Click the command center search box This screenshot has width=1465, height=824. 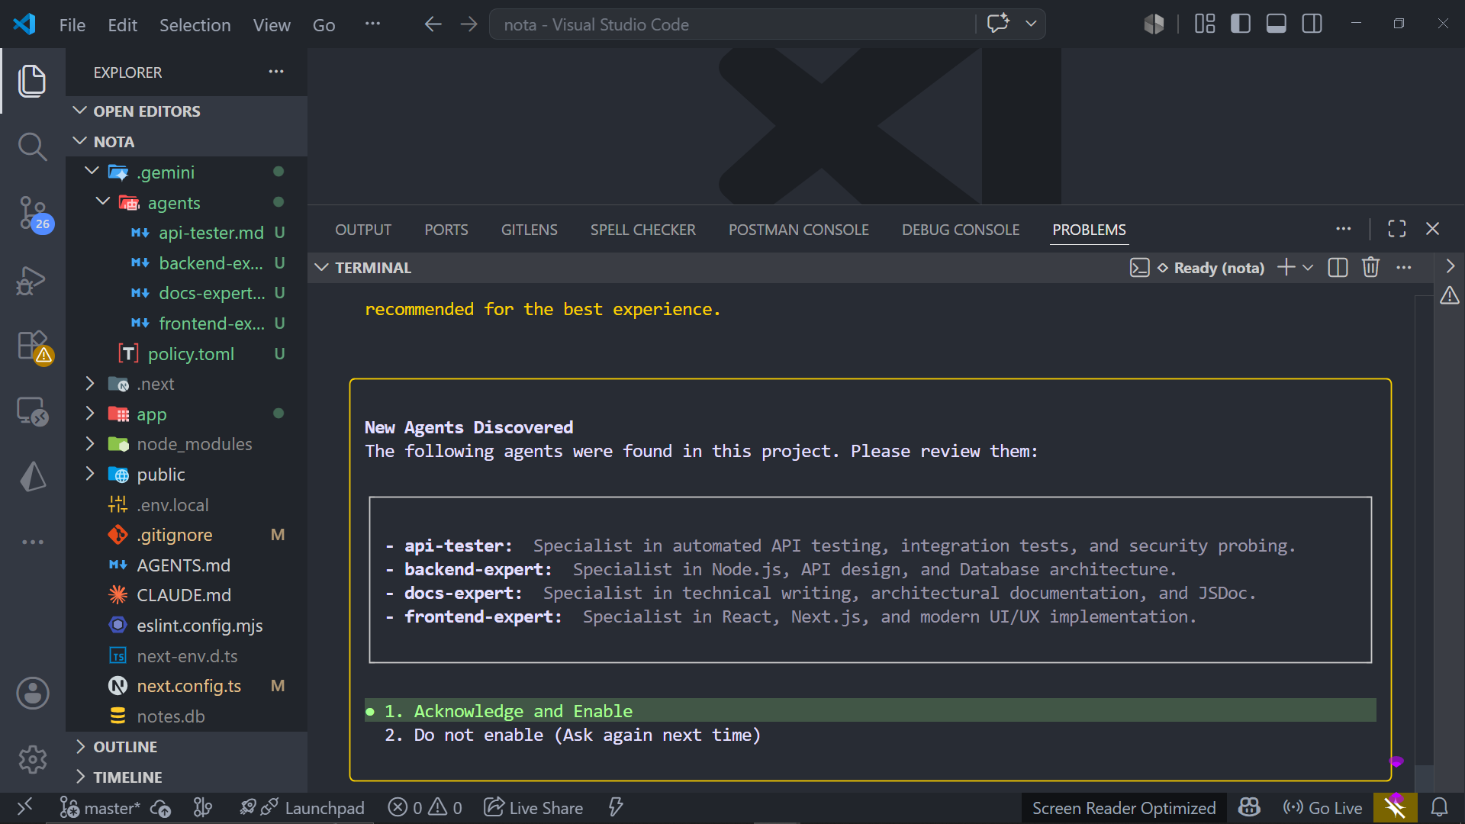click(732, 24)
